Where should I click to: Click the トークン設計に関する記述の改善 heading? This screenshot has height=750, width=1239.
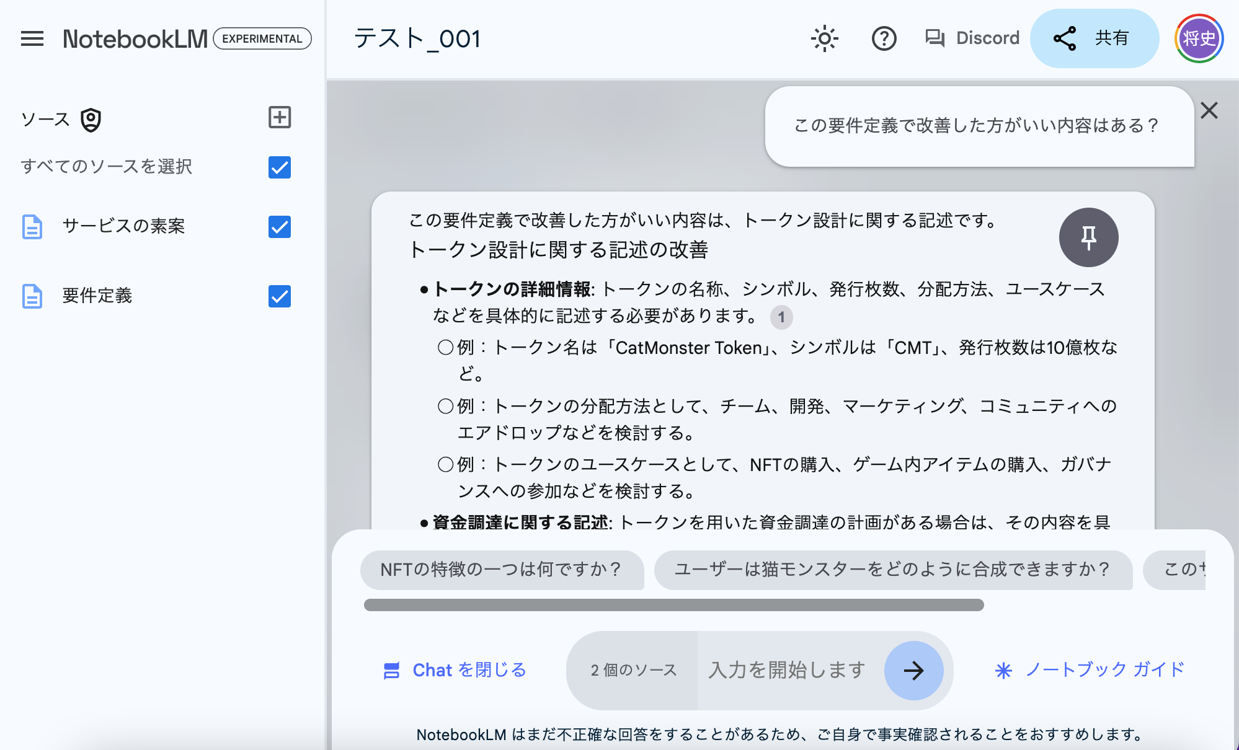pos(559,250)
